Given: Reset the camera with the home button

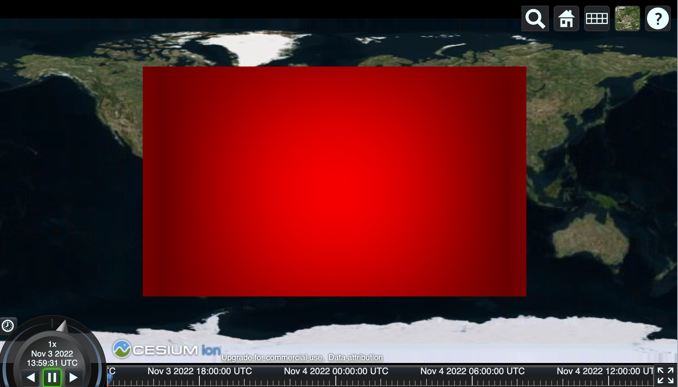Looking at the screenshot, I should pos(566,18).
